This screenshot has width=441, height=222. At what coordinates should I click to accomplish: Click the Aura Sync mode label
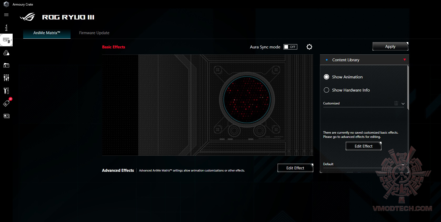[x=265, y=47]
